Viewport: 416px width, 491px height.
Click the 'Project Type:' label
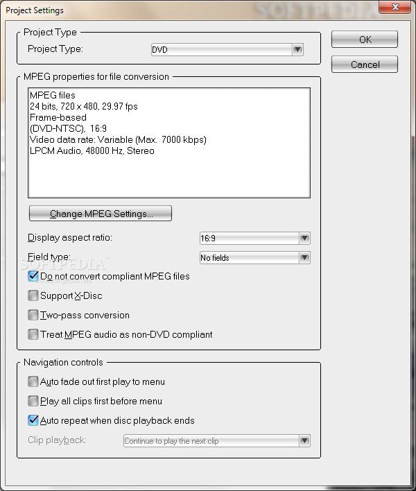pos(55,49)
